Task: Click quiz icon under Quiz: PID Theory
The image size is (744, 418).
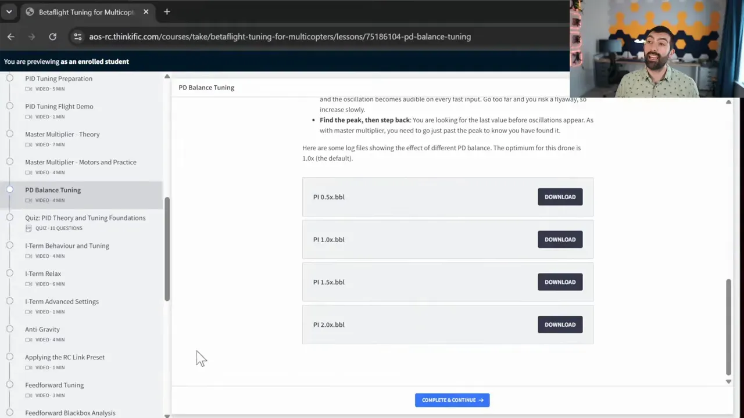Action: pyautogui.click(x=28, y=228)
